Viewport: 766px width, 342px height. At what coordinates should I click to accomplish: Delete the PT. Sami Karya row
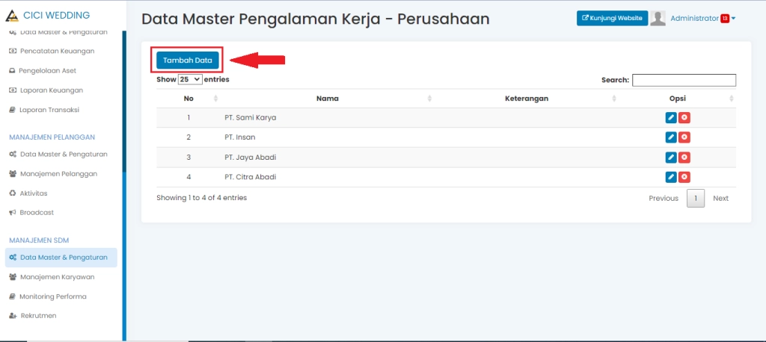(684, 117)
